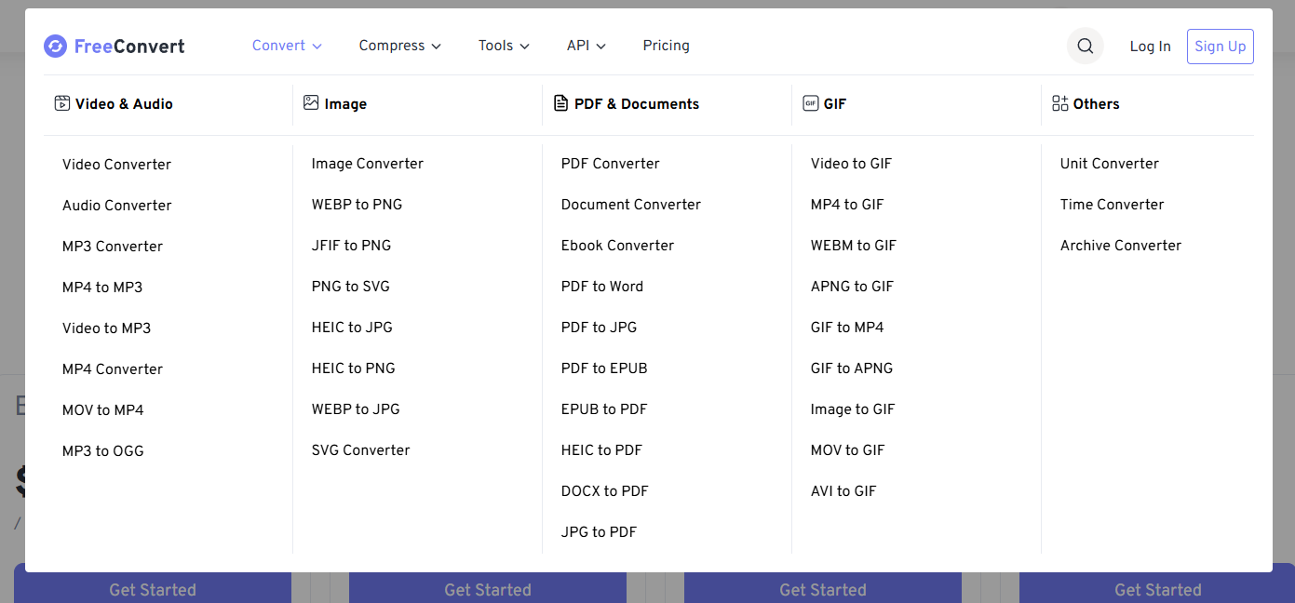Choose APNG to GIF

(x=853, y=287)
